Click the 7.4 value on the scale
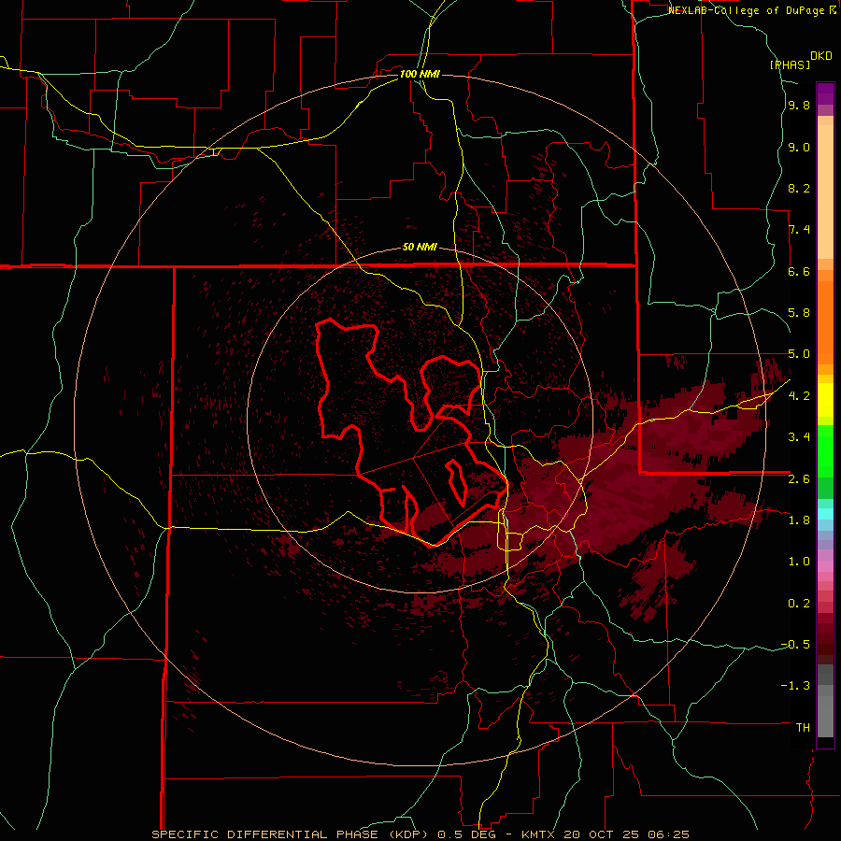The image size is (841, 841). pos(799,230)
